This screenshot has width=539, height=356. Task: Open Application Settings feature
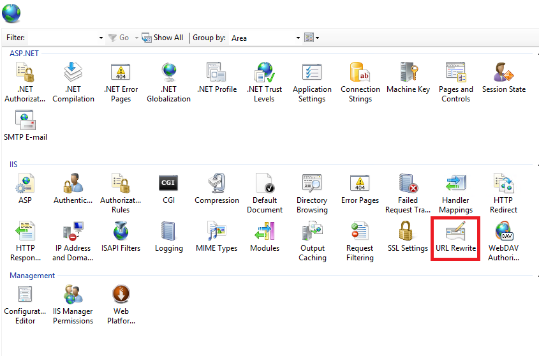point(312,82)
